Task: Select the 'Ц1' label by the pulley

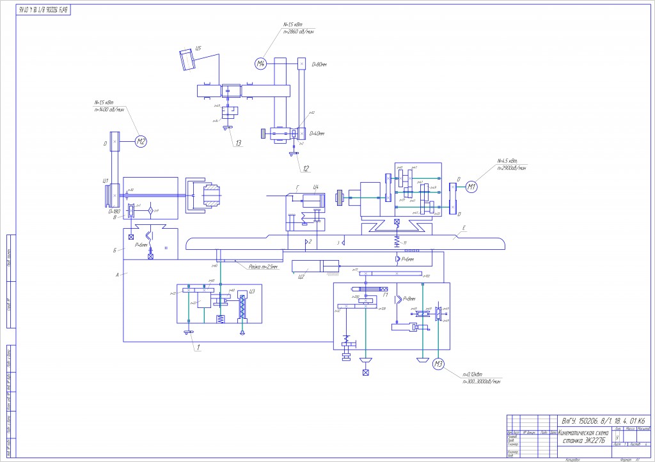Action: click(106, 181)
